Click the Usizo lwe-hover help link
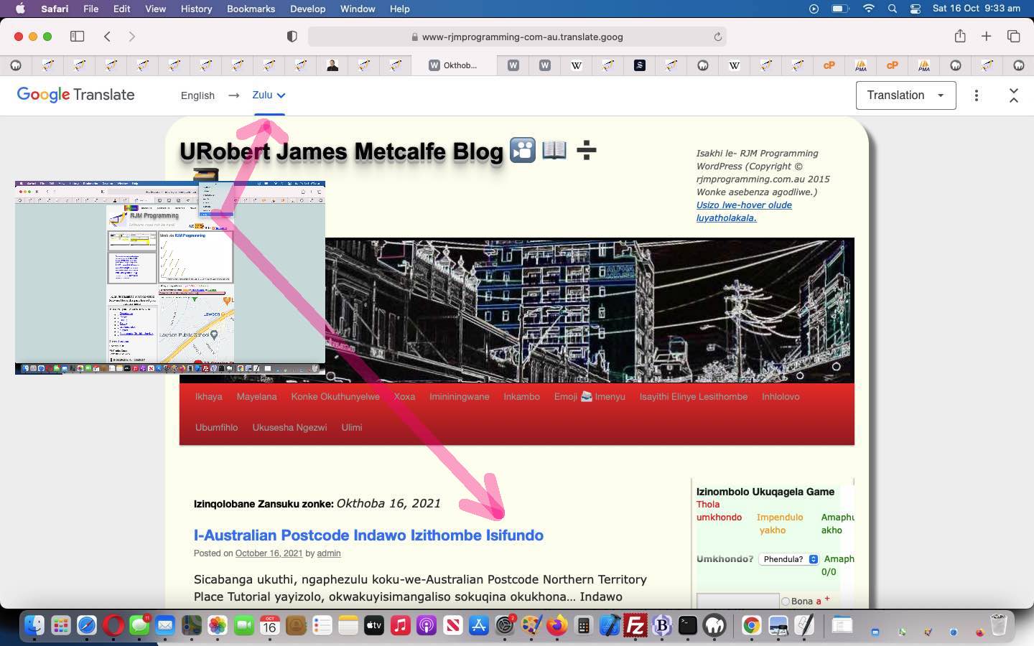The image size is (1034, 646). 744,211
